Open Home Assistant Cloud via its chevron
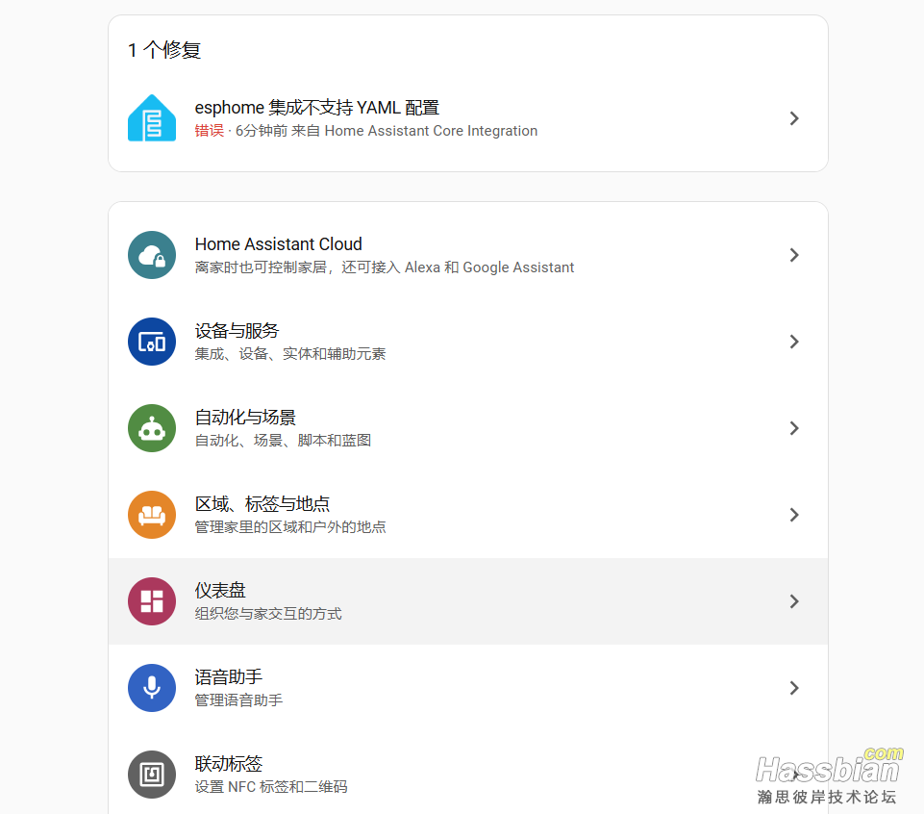Screen dimensions: 924x814 point(794,255)
